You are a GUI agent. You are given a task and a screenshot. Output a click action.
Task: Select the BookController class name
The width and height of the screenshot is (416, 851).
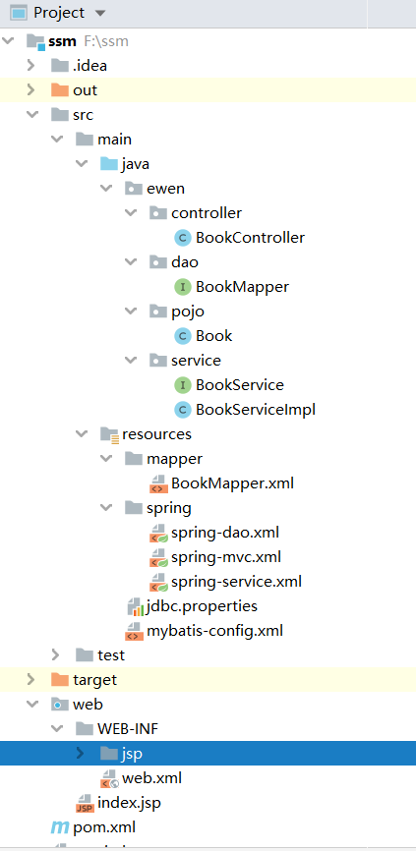point(251,238)
